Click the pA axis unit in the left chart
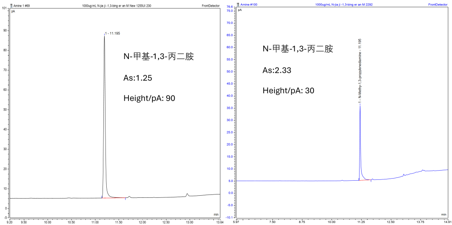 [13, 11]
